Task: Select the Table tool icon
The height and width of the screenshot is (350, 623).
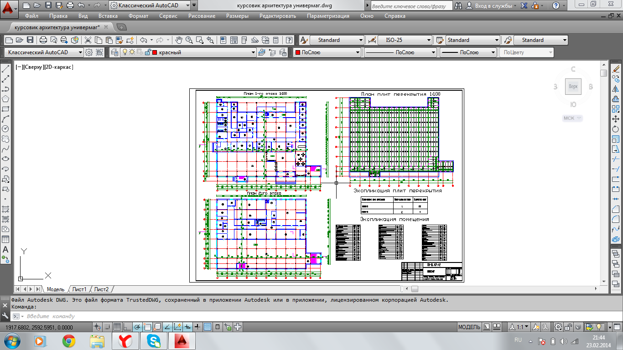Action: coord(5,239)
